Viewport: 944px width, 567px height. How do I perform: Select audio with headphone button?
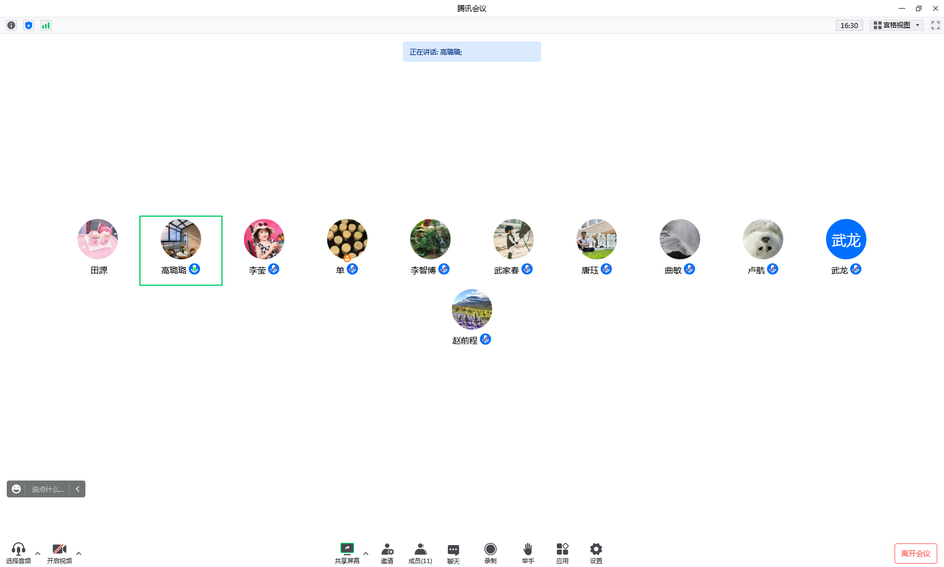[19, 553]
